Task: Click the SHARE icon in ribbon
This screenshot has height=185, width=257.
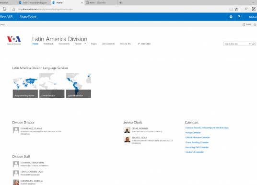Action: tap(244, 24)
